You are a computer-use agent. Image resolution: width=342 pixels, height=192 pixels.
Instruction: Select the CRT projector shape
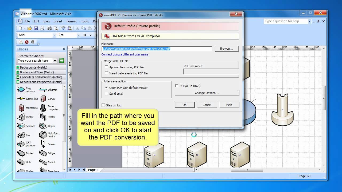[26, 144]
